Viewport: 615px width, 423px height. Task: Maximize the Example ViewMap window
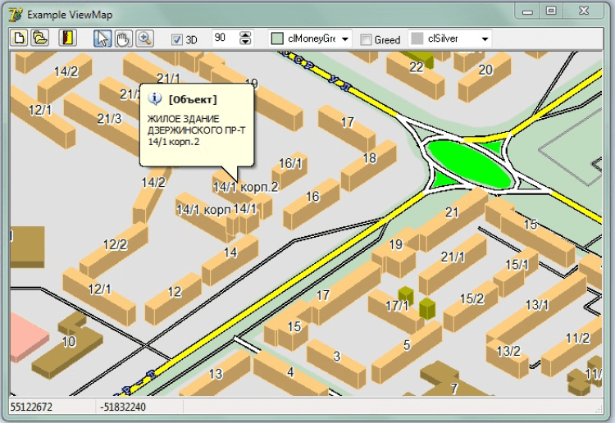click(x=551, y=11)
